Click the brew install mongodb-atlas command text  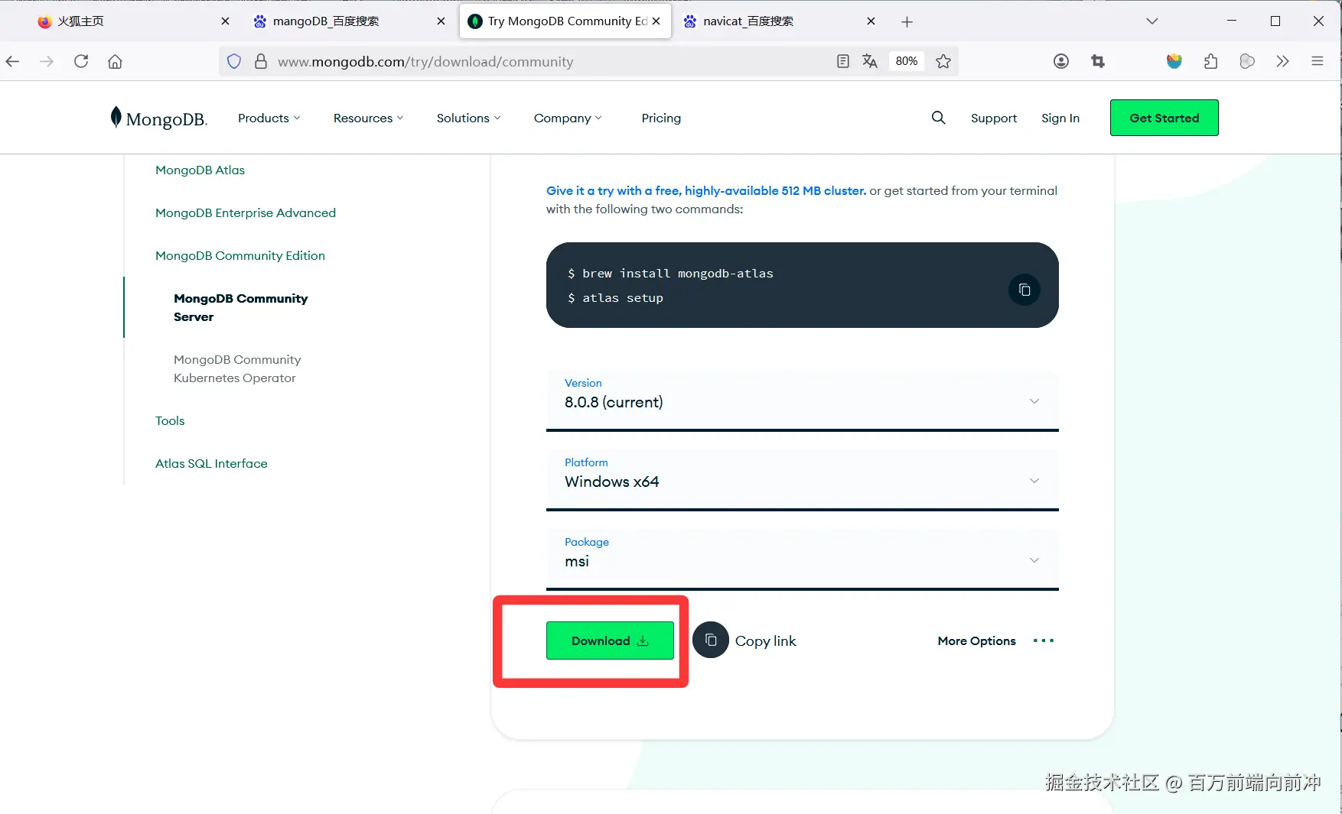(678, 273)
